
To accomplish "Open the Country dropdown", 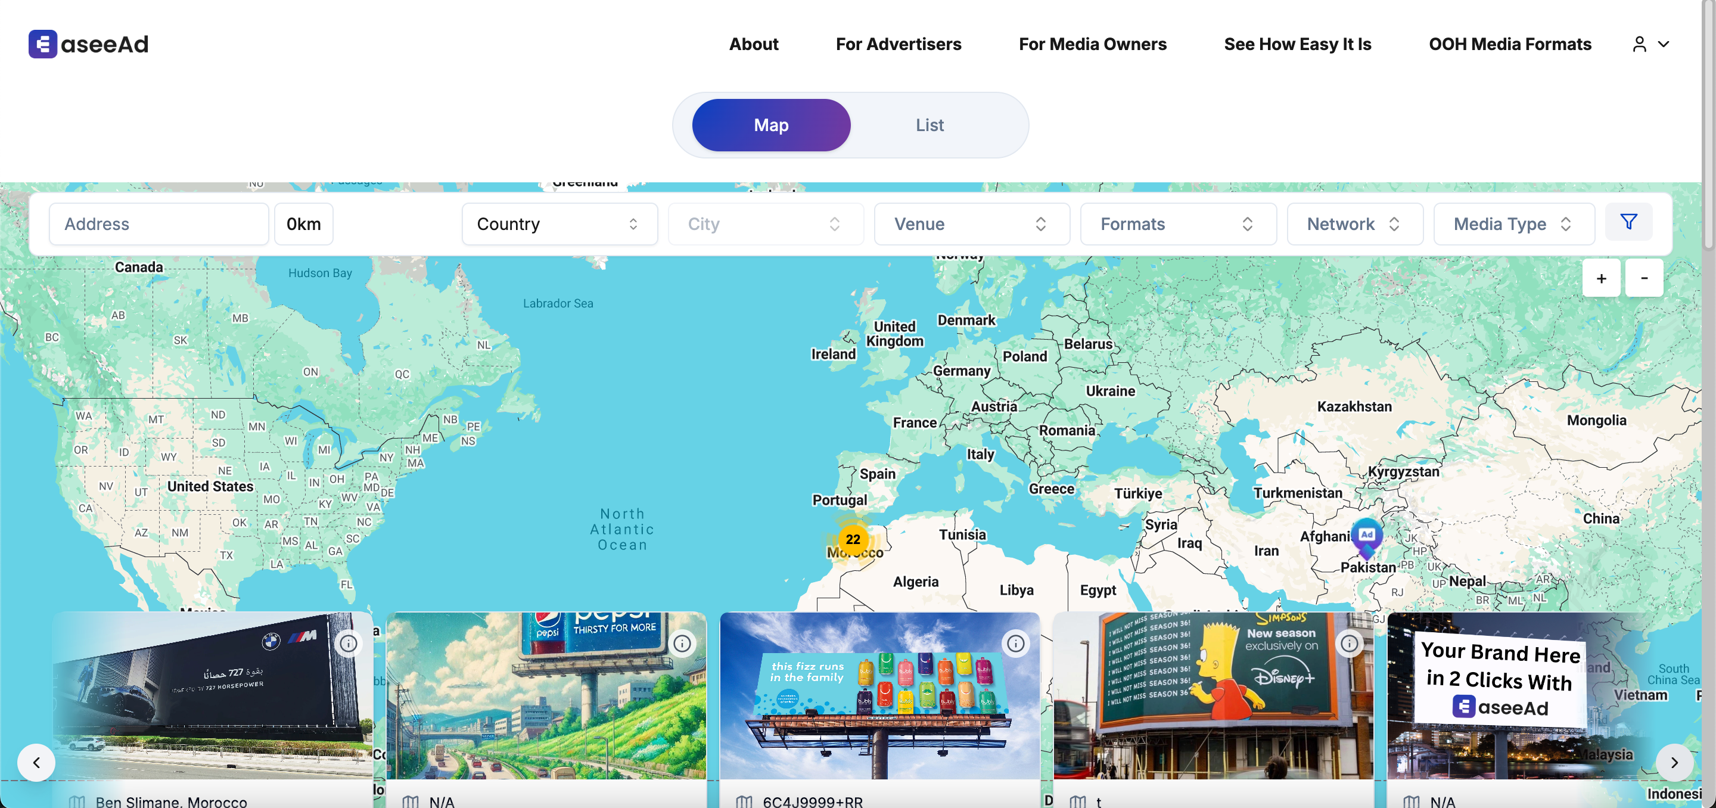I will tap(559, 224).
